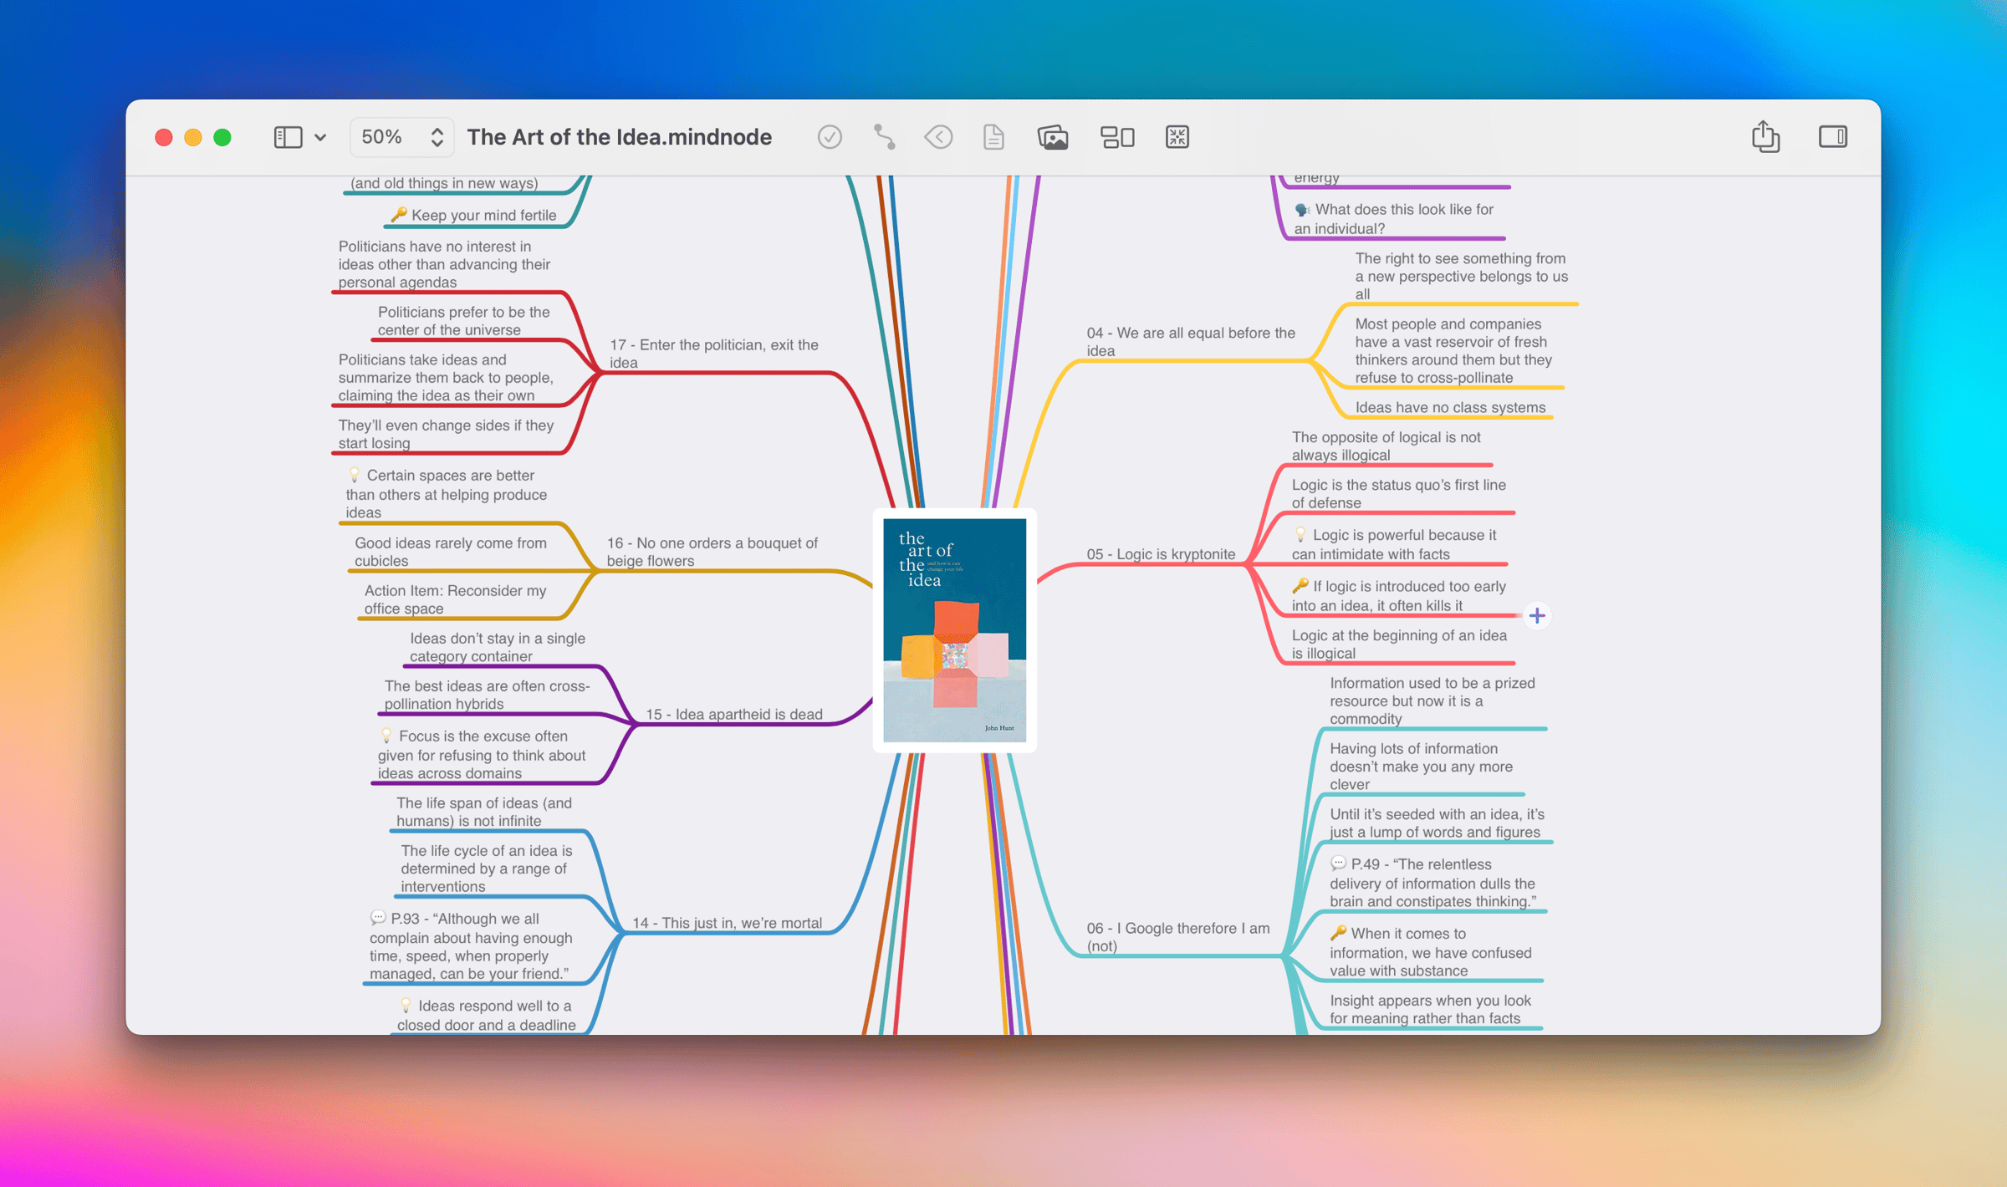This screenshot has width=2007, height=1187.
Task: Select node 'Having lots of information doesn't make you any more clever'
Action: point(1421,766)
